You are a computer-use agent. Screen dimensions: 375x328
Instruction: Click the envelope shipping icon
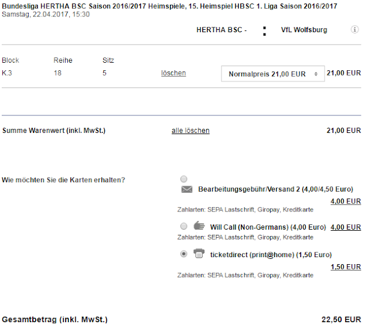point(187,189)
